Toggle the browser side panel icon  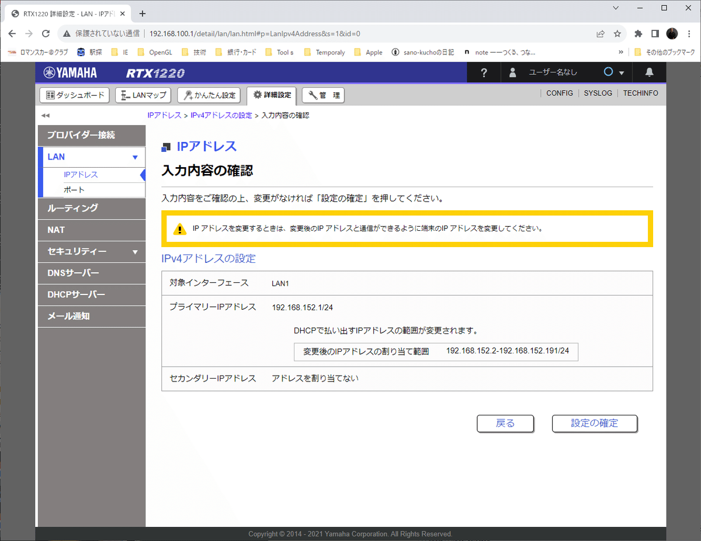[655, 33]
